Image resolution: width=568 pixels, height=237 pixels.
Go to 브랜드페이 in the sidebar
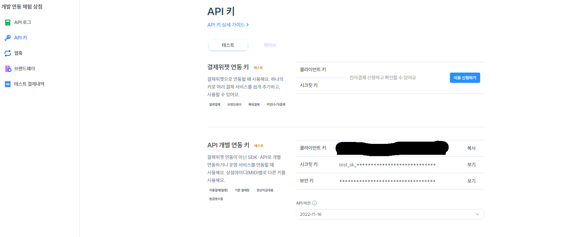tap(24, 69)
